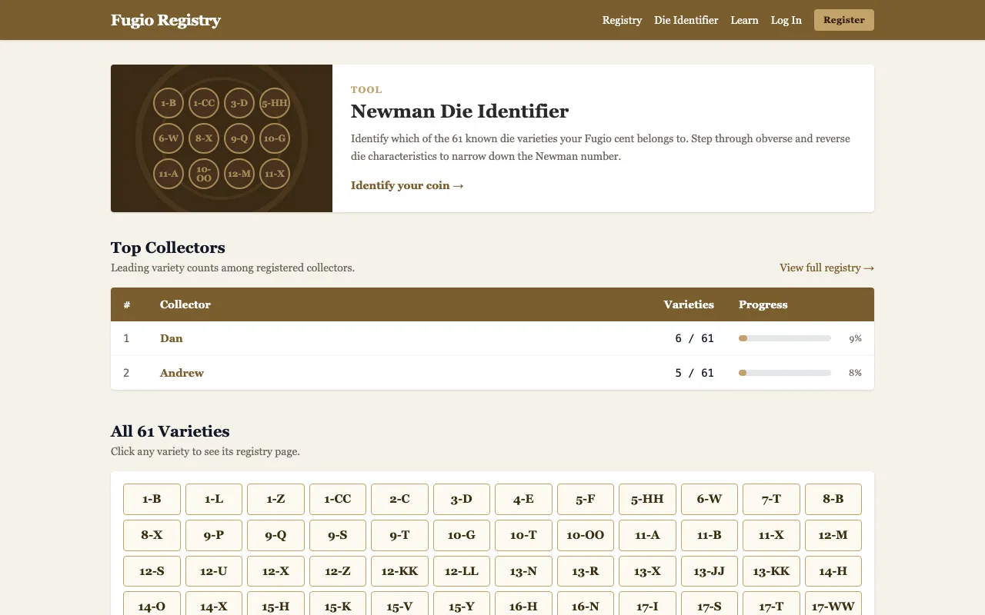
Task: Open the Die Identifier nav item
Action: 686,20
